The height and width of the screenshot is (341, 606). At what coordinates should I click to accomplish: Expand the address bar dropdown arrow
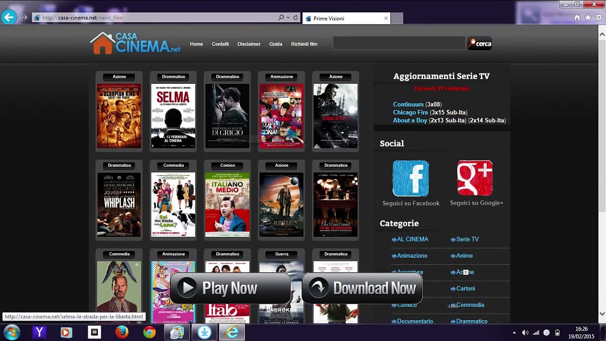288,18
